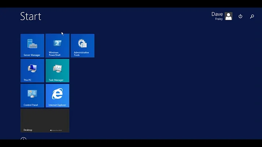262x147 pixels.
Task: Launch the Internet Explorer tile
Action: tap(57, 96)
